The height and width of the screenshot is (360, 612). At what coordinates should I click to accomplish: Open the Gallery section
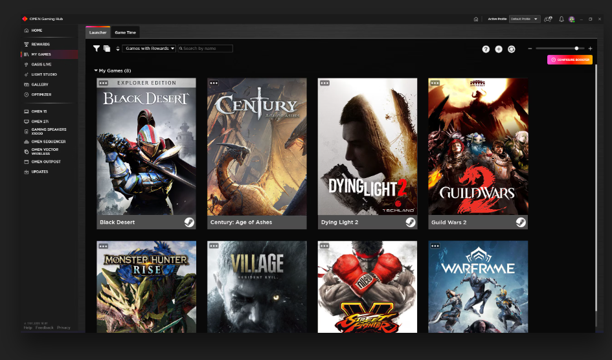(x=36, y=85)
